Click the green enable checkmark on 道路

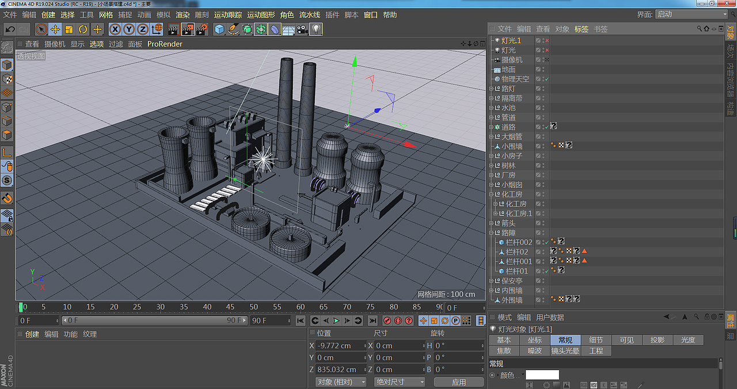546,127
